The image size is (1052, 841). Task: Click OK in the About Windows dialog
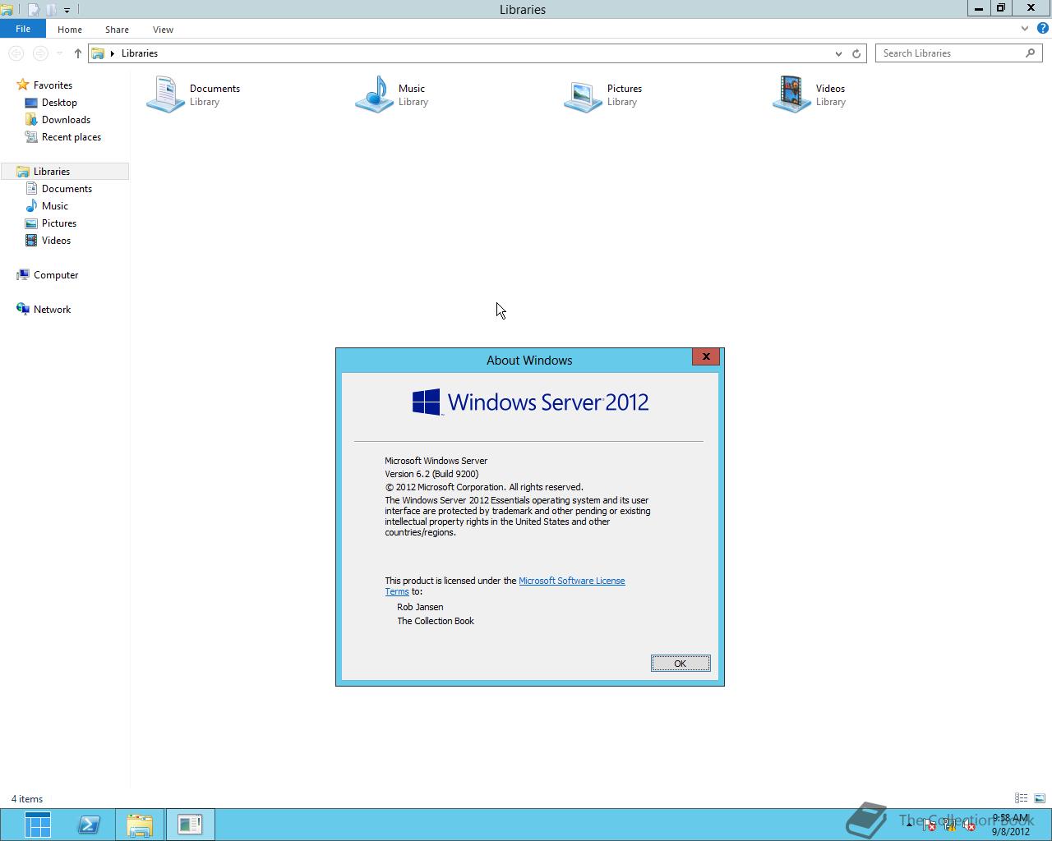[x=681, y=664]
